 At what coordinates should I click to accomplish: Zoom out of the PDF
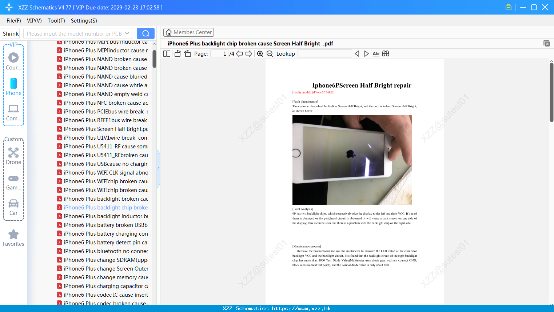270,54
